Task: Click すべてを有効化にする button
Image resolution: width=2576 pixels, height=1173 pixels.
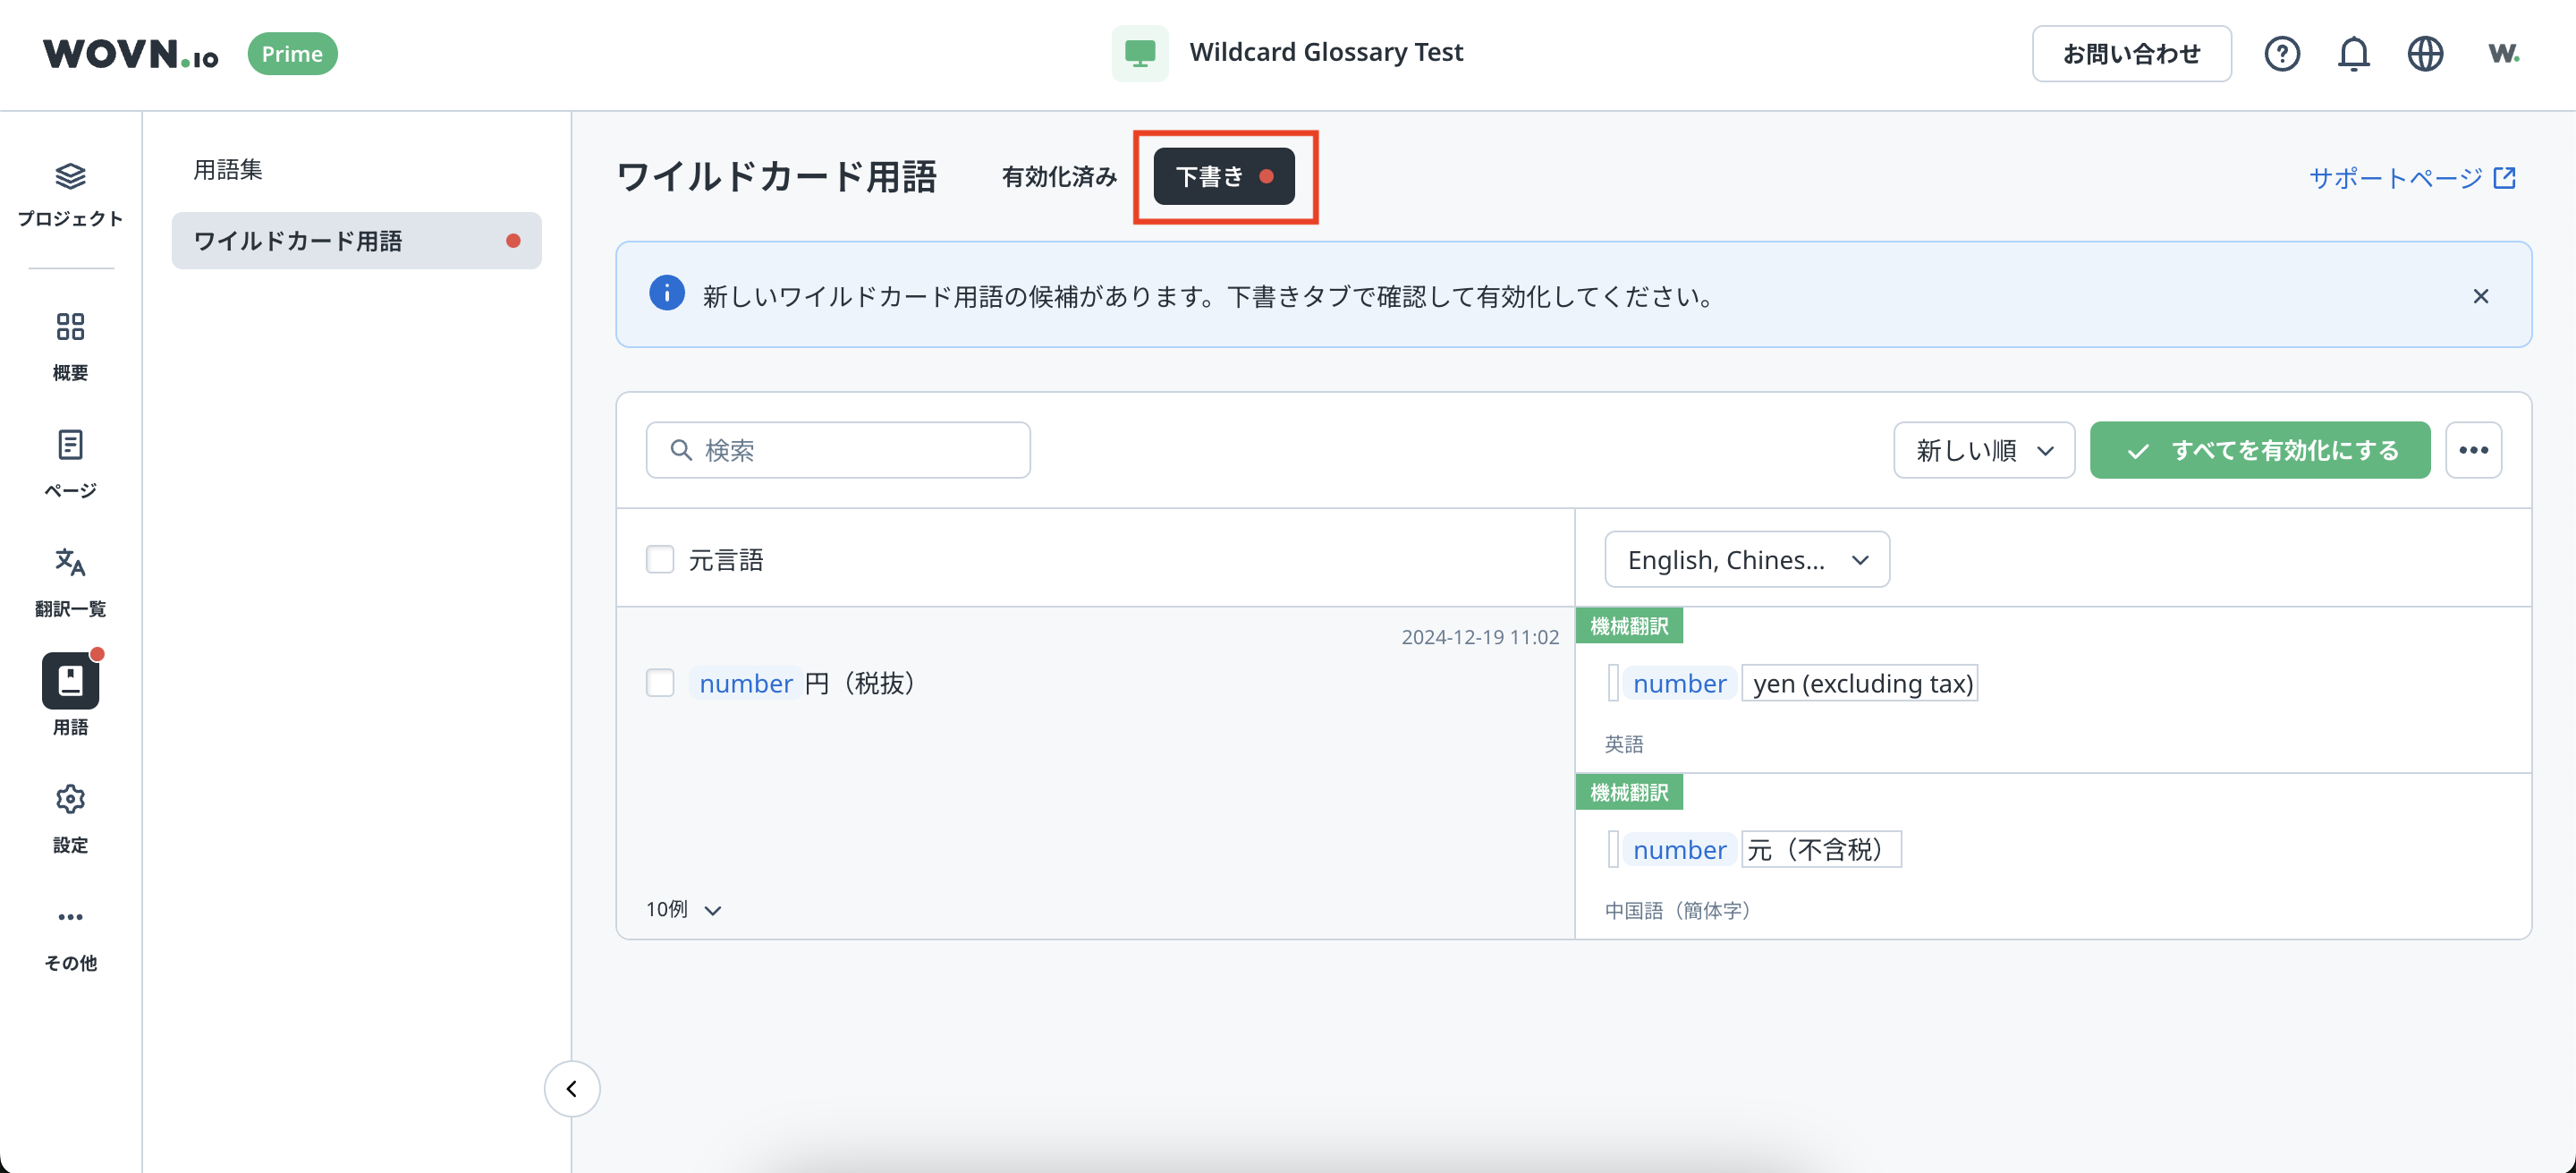Action: click(2259, 450)
